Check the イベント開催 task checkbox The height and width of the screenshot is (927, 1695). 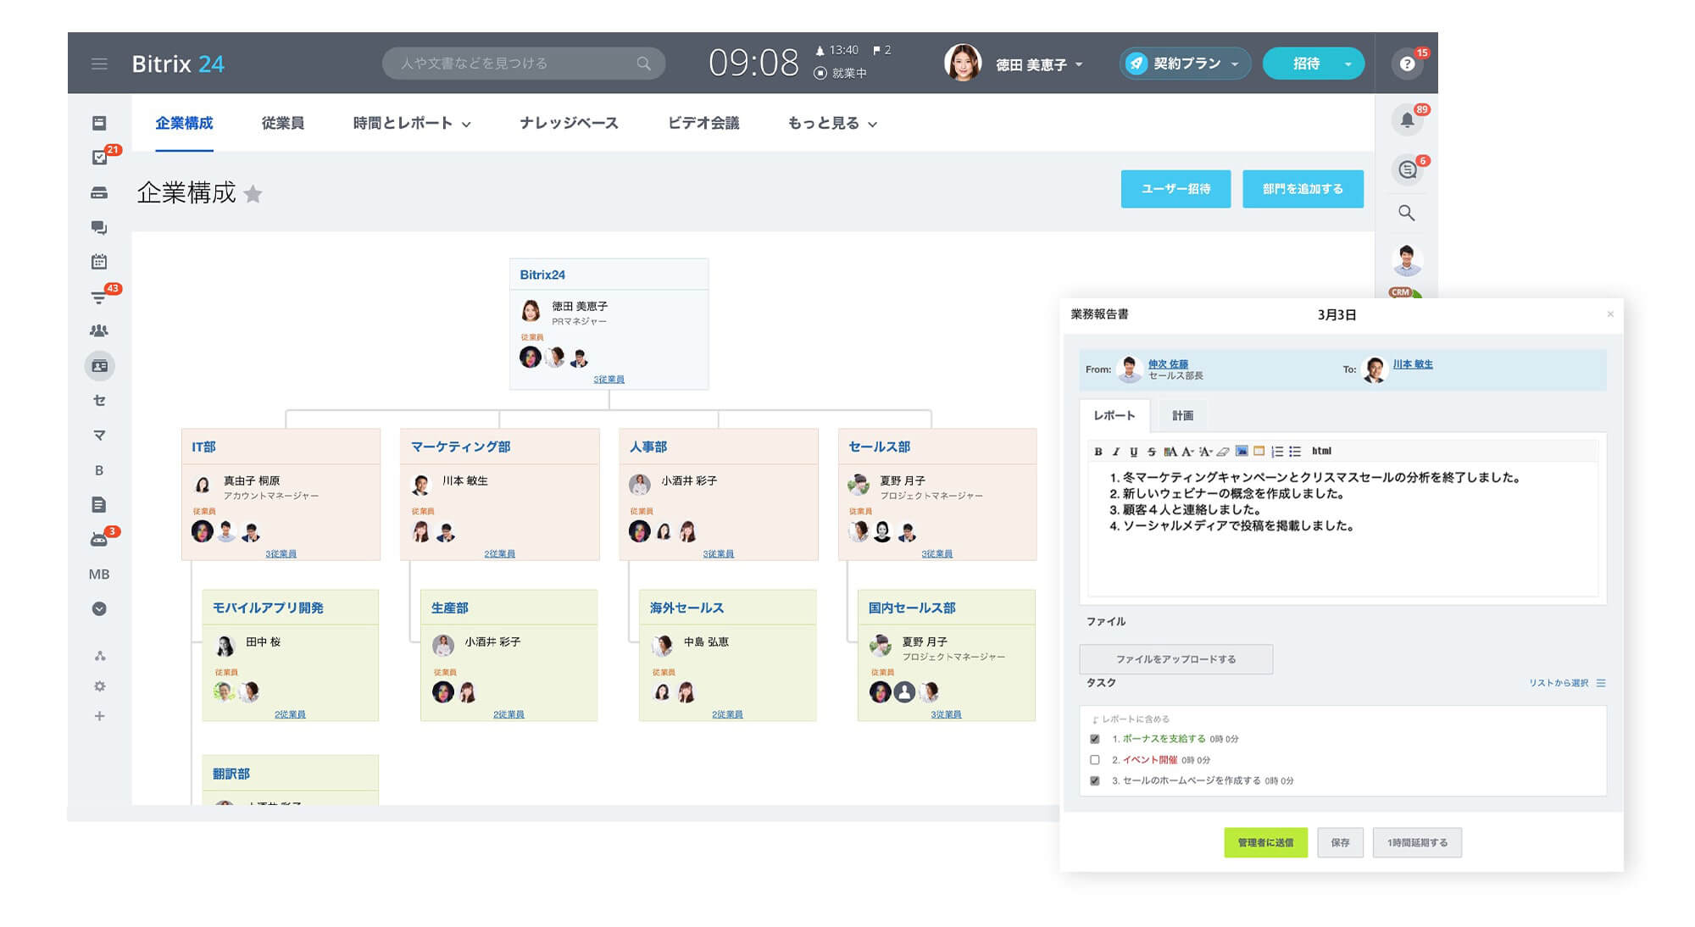pyautogui.click(x=1095, y=760)
